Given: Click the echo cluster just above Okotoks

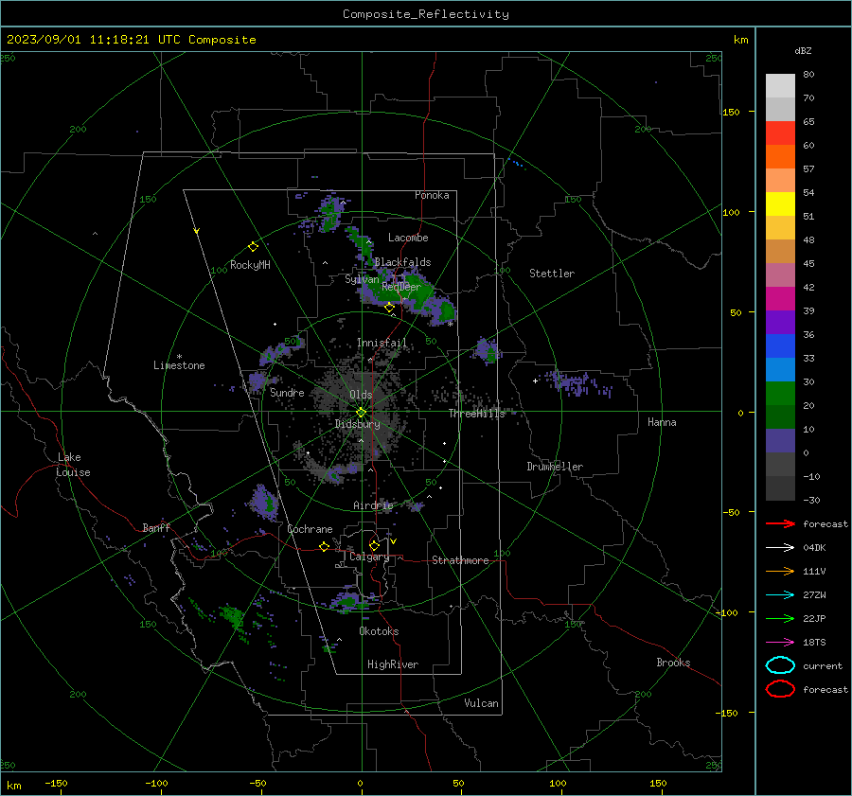Looking at the screenshot, I should point(348,602).
